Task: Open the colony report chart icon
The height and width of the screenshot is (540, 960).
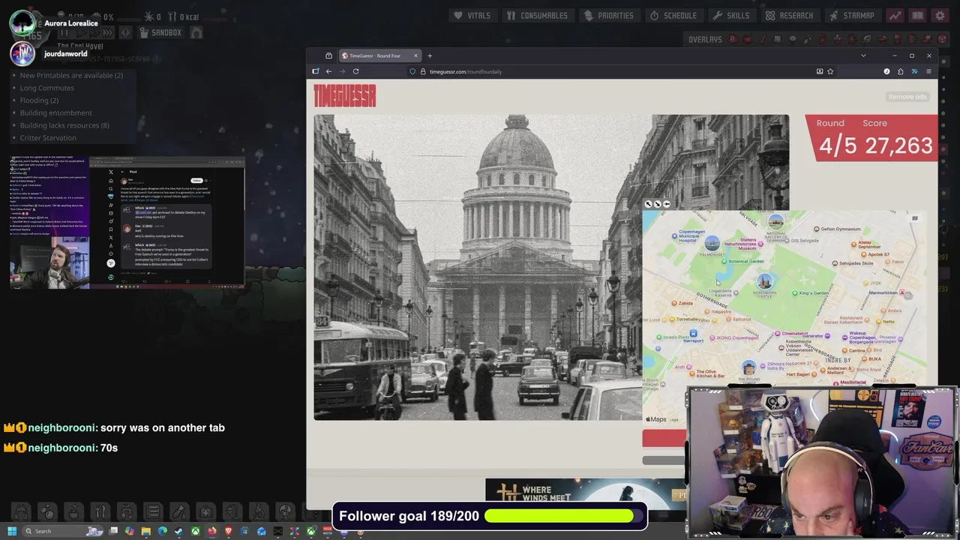Action: [895, 15]
